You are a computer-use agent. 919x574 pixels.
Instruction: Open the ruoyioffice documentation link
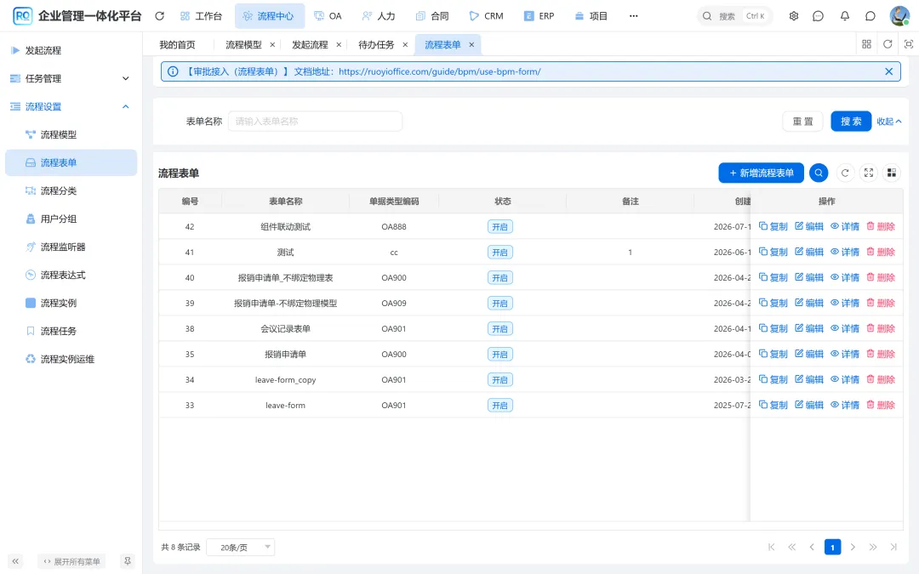click(x=440, y=71)
